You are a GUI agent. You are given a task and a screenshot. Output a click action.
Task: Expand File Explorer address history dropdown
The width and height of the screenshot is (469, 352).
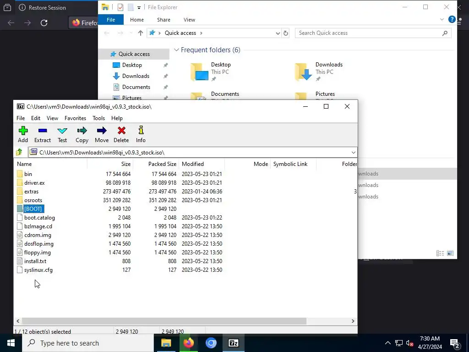(278, 33)
